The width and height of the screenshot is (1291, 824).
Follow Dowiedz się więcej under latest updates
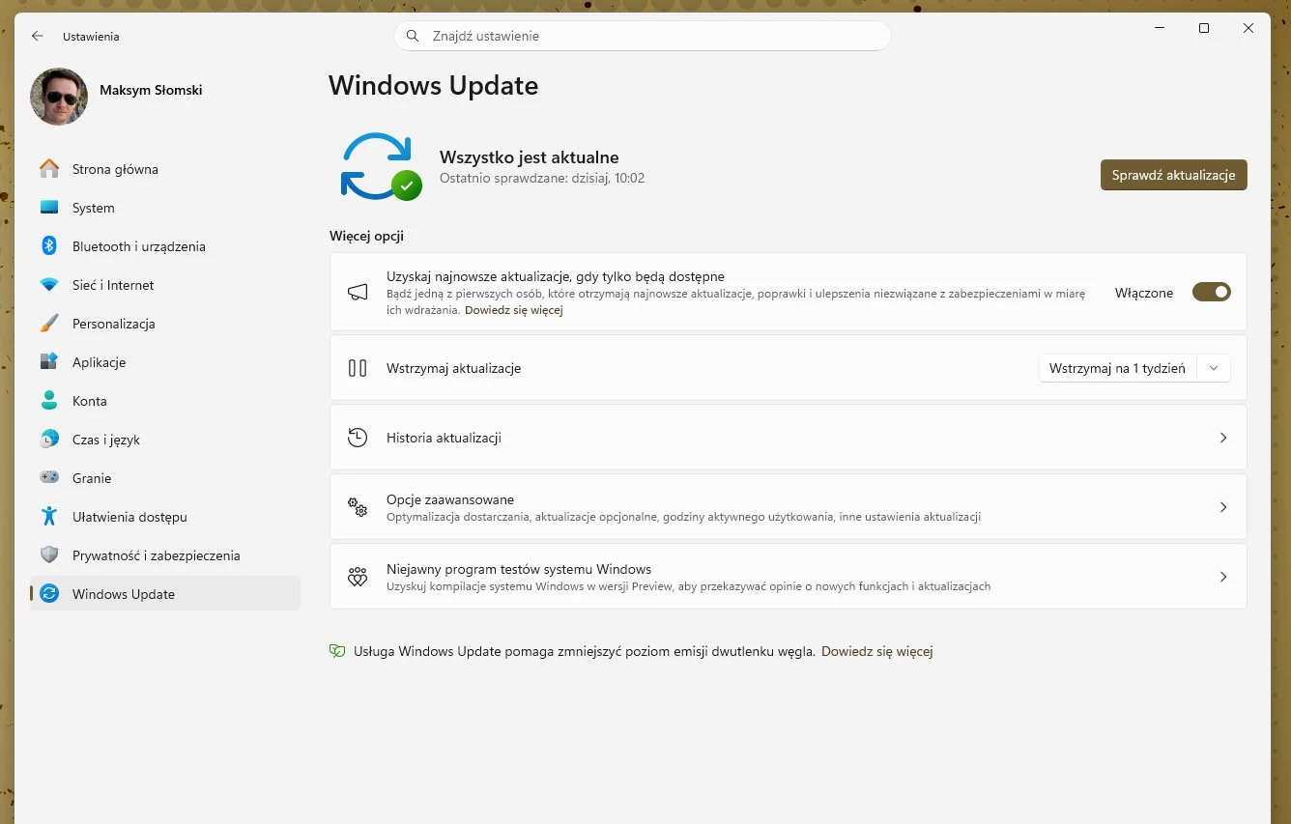coord(513,310)
